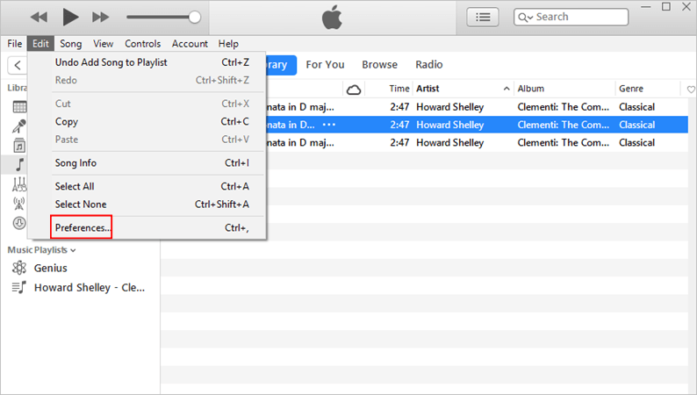Click the back navigation arrow button

18,65
